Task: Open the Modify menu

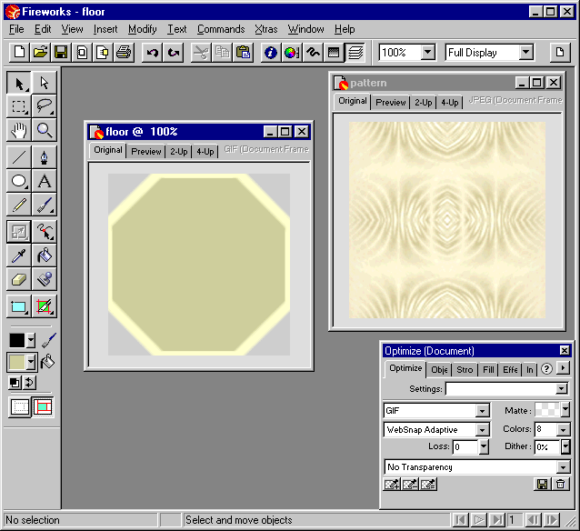Action: tap(142, 29)
